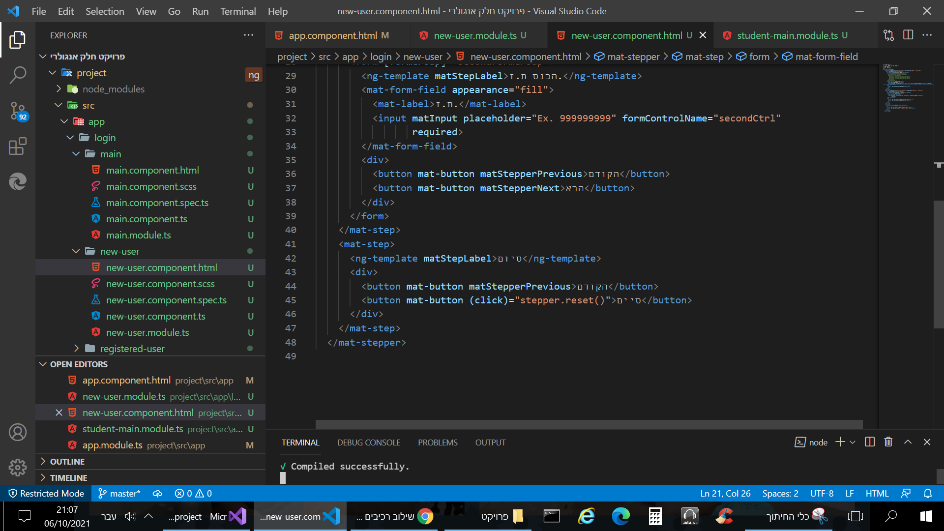The width and height of the screenshot is (944, 531).
Task: Toggle Restricted Mode workspace trust status
Action: tap(46, 493)
